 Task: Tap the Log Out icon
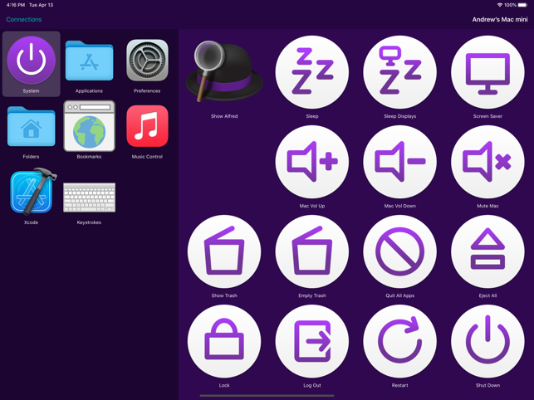coord(312,341)
